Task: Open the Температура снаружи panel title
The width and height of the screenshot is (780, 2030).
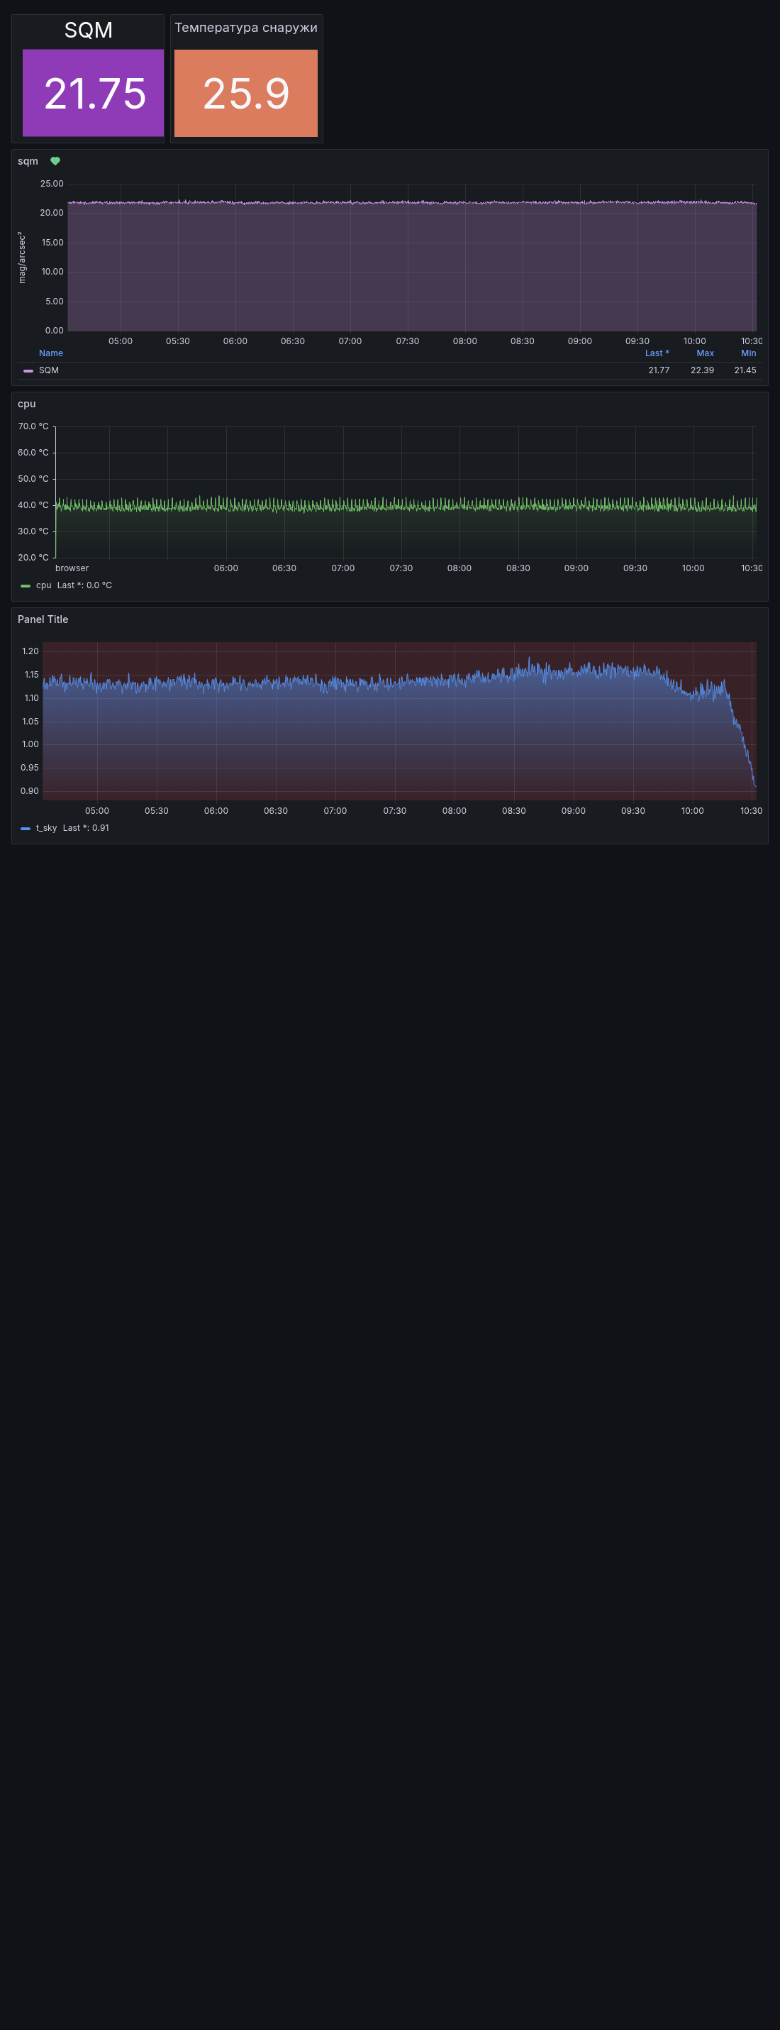Action: point(246,28)
